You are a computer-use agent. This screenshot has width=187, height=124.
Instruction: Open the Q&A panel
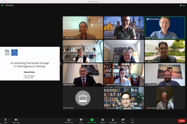(123, 120)
